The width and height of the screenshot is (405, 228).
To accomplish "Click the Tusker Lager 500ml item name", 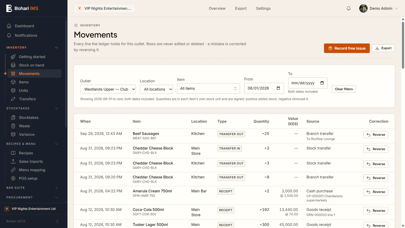I will [150, 225].
